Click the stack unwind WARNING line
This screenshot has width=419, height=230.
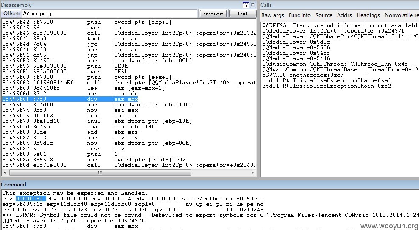click(341, 25)
